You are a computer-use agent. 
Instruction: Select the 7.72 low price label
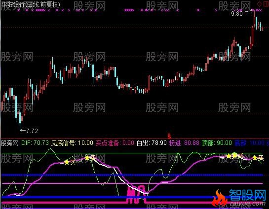coord(32,131)
